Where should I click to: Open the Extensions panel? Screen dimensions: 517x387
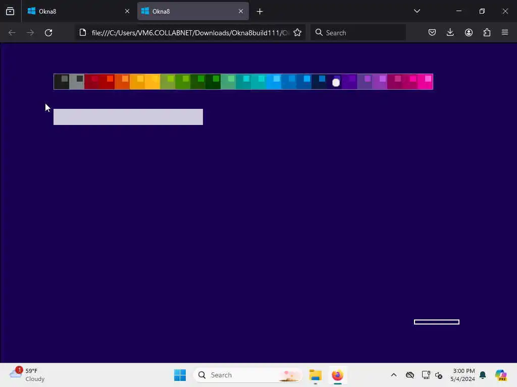coord(487,33)
